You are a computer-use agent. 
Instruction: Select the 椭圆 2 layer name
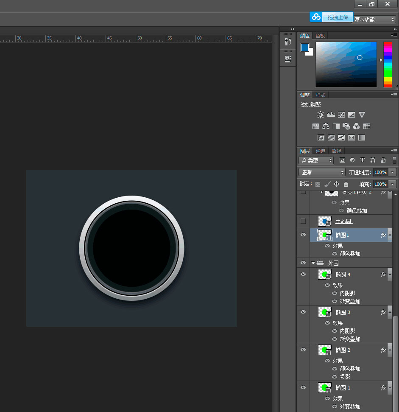[343, 350]
